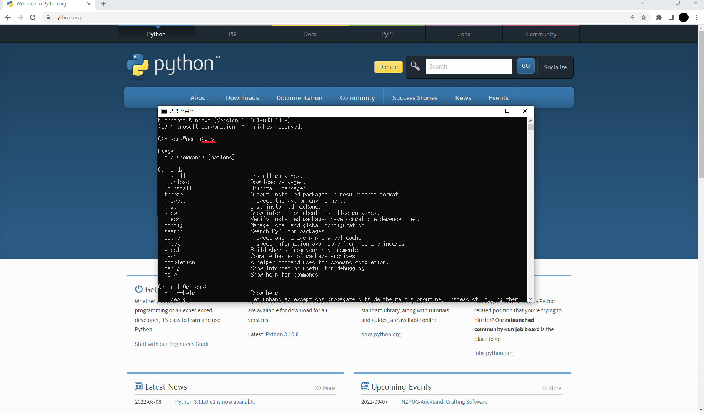Click the magnifying glass search icon
The width and height of the screenshot is (704, 416).
pos(415,66)
